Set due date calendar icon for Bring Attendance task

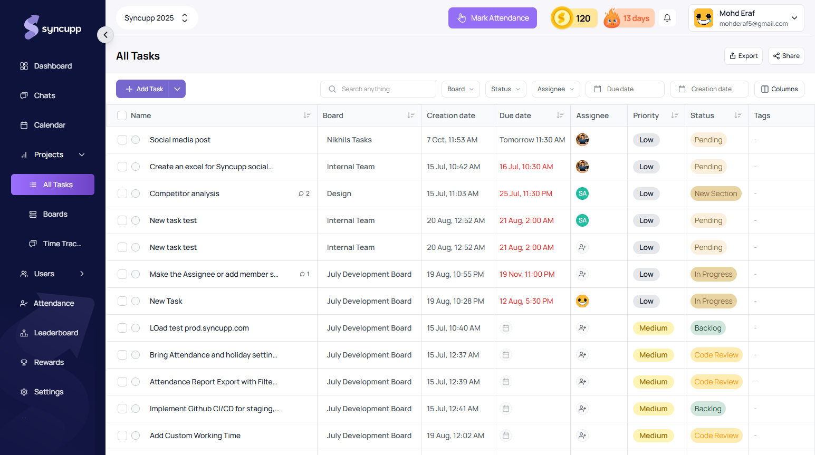tap(506, 355)
